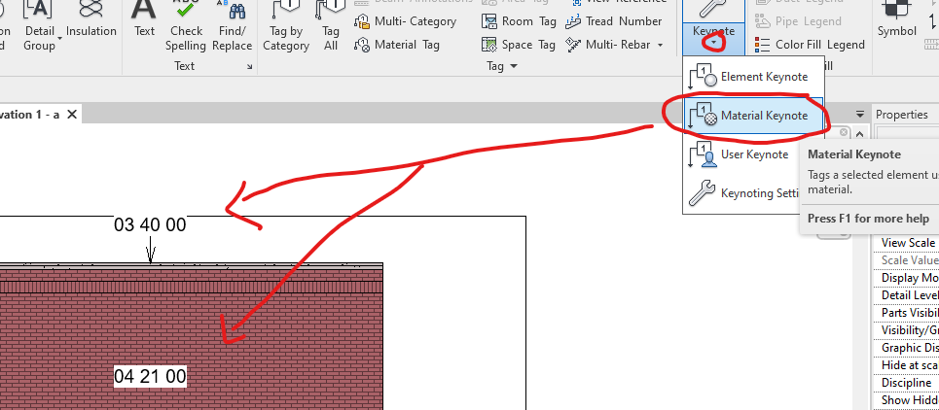The height and width of the screenshot is (410, 939).
Task: Expand the Multi-Rebar dropdown arrow
Action: tap(660, 45)
